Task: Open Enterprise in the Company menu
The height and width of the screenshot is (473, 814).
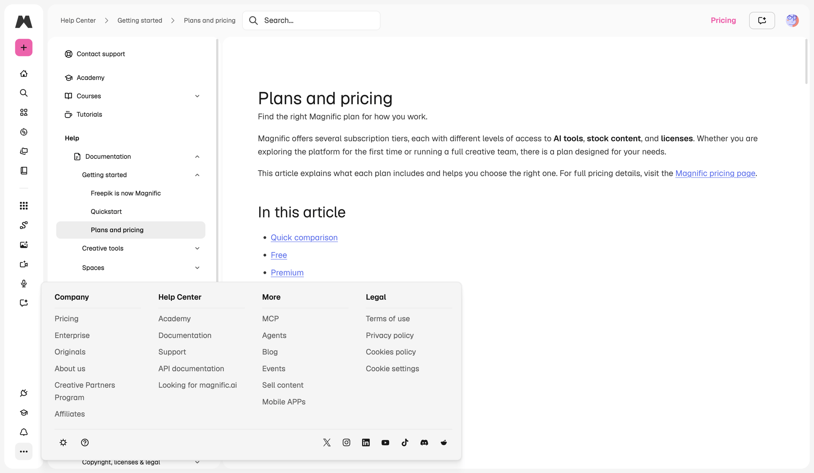Action: [72, 335]
